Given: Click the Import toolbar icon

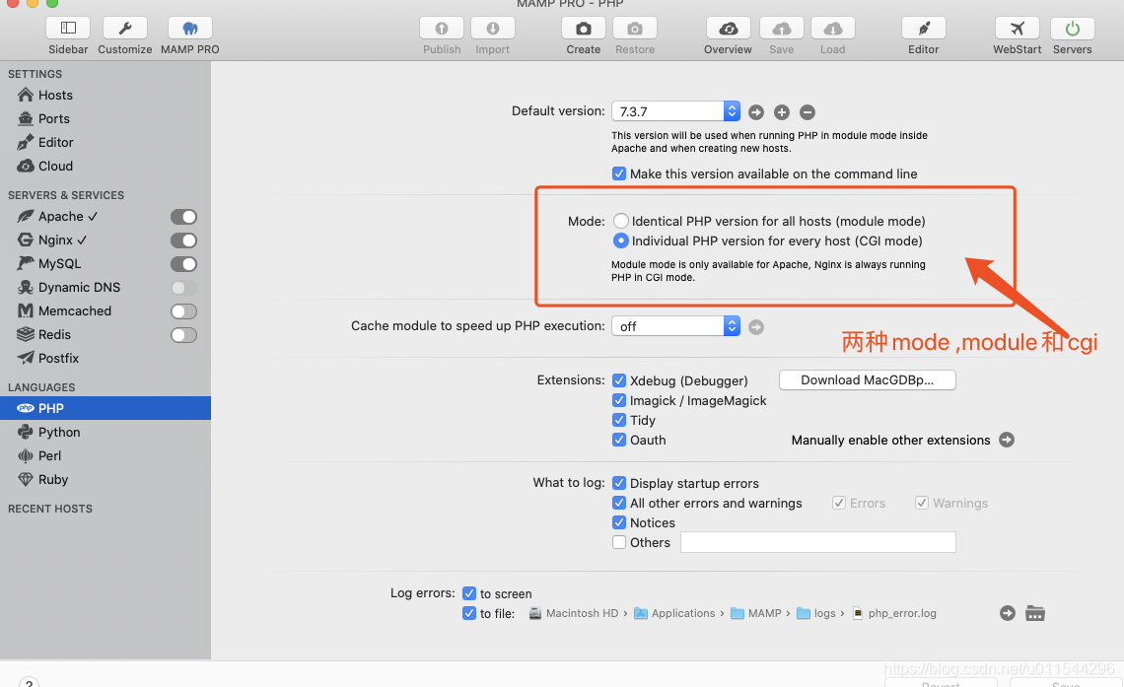Looking at the screenshot, I should [x=492, y=28].
